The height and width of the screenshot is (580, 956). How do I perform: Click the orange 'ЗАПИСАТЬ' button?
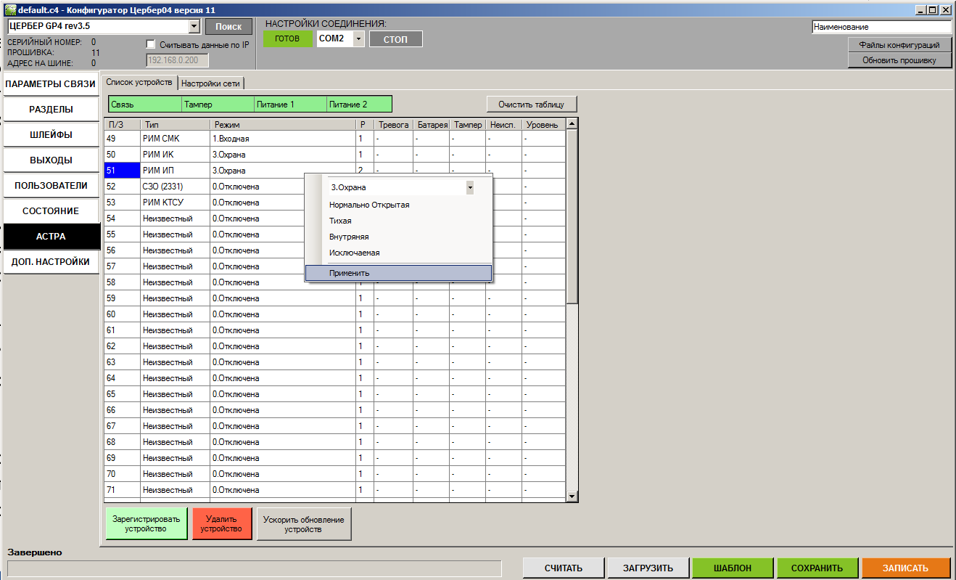(x=905, y=568)
